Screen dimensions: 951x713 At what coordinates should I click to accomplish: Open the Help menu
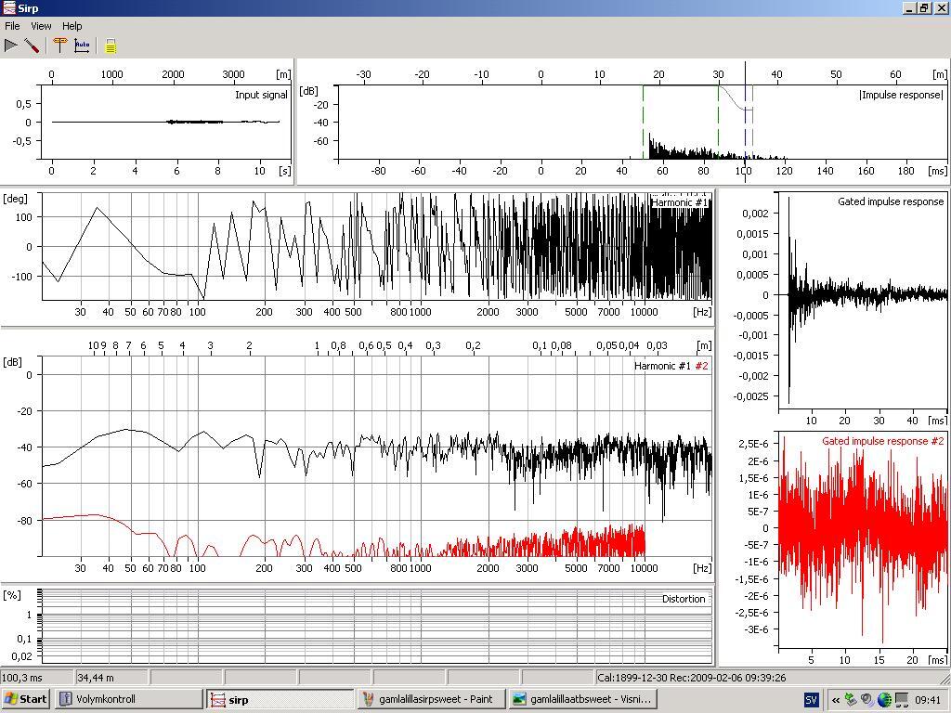(72, 26)
